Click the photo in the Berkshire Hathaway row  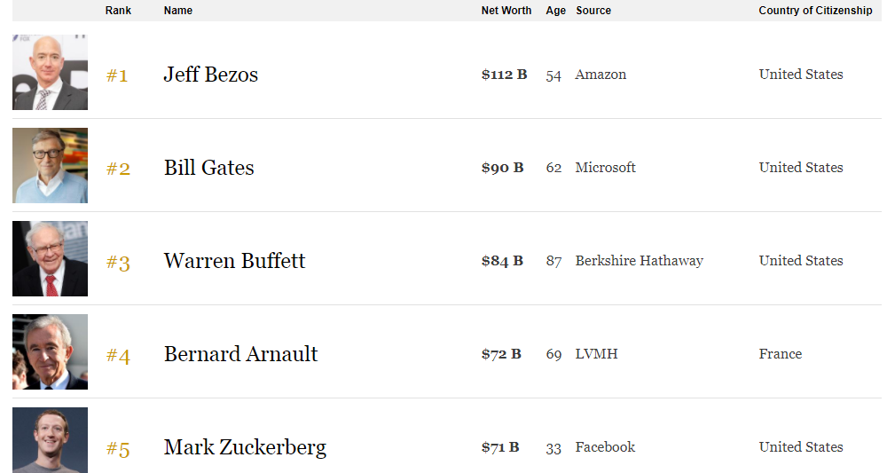click(x=50, y=259)
